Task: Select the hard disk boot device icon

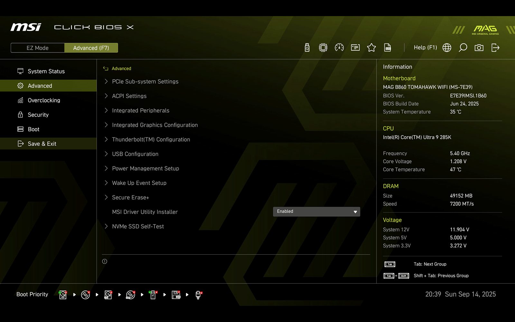Action: [x=63, y=295]
